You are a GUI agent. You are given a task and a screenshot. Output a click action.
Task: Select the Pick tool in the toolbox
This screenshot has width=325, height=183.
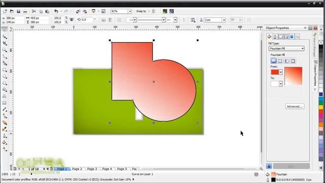5,29
